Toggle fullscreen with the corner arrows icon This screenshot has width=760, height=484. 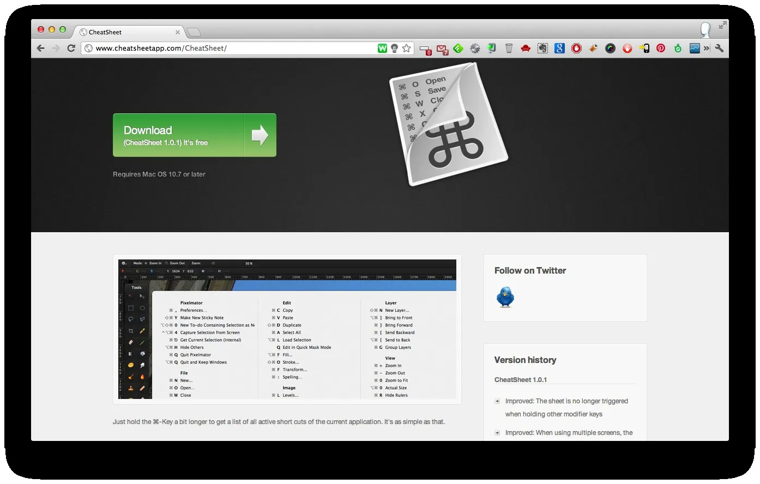tap(722, 25)
